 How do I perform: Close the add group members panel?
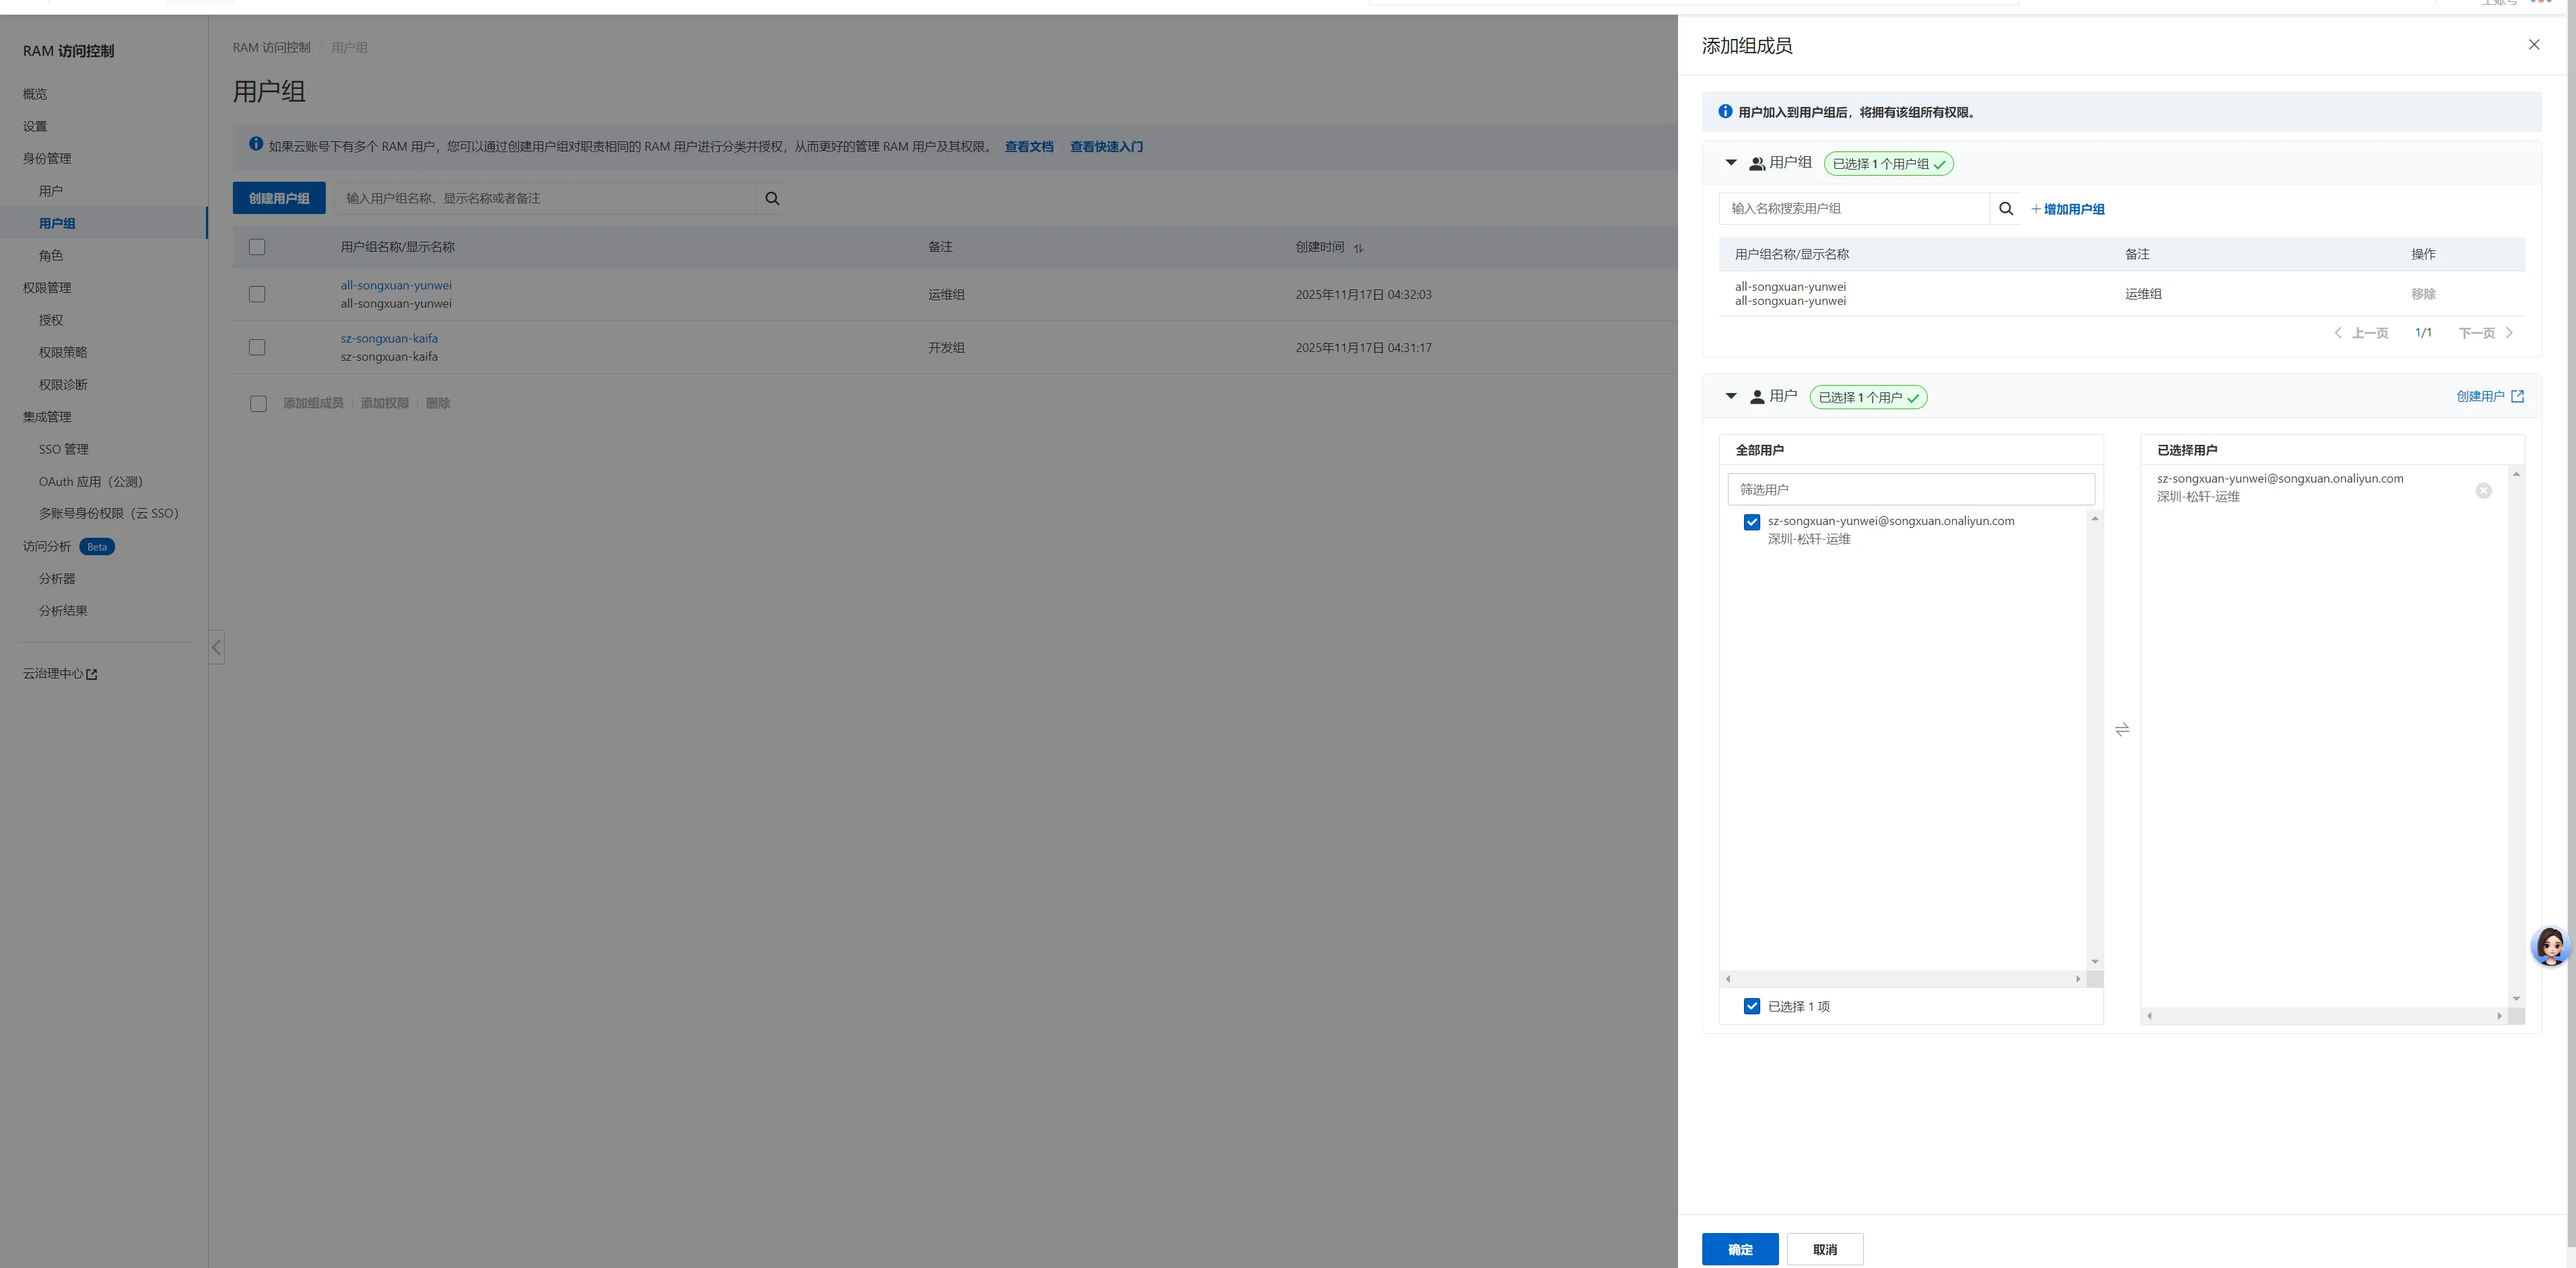coord(2534,45)
